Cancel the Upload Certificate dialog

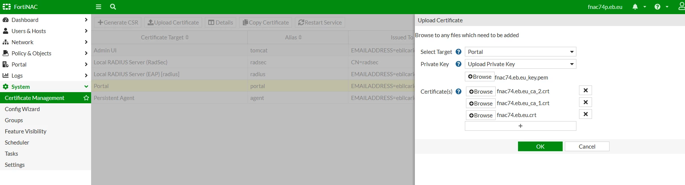[x=587, y=146]
